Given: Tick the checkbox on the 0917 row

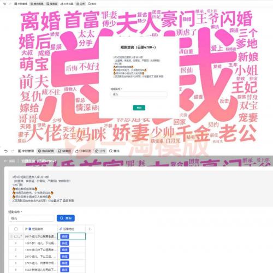Looking at the screenshot, I should tap(16, 236).
